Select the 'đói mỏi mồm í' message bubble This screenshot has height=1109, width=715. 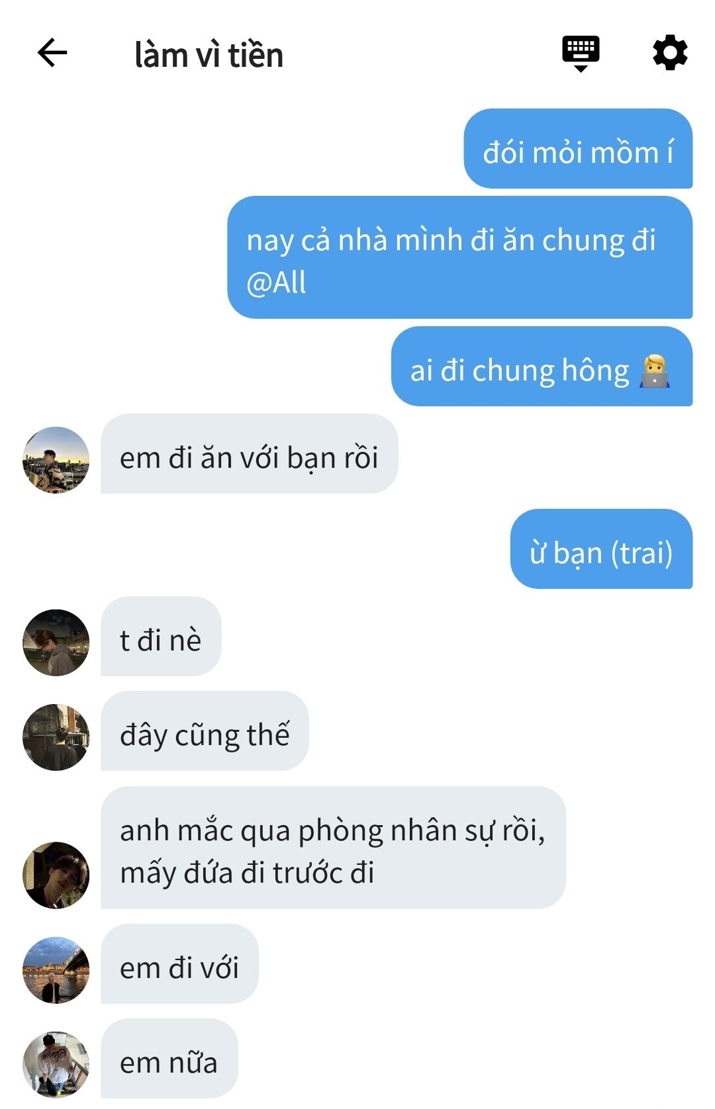click(578, 149)
